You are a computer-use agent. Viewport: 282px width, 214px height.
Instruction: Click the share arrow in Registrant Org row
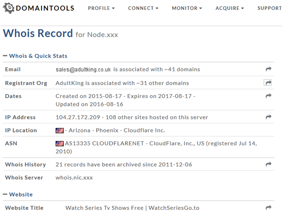pyautogui.click(x=269, y=83)
